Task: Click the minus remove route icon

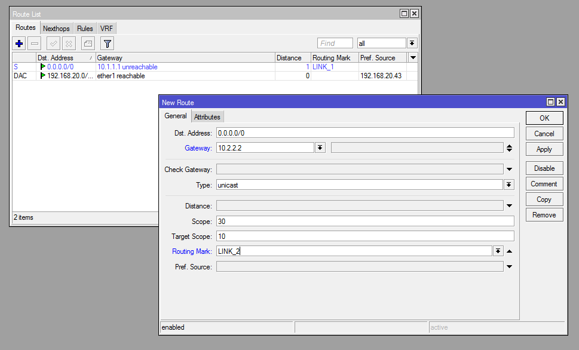Action: point(35,44)
